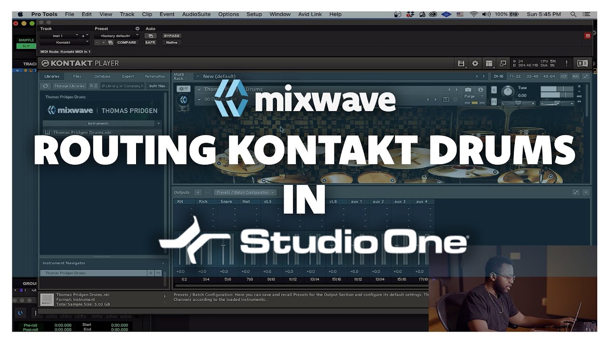This screenshot has height=342, width=609.
Task: Expand the Instruments dropdown arrow in library
Action: tap(158, 123)
